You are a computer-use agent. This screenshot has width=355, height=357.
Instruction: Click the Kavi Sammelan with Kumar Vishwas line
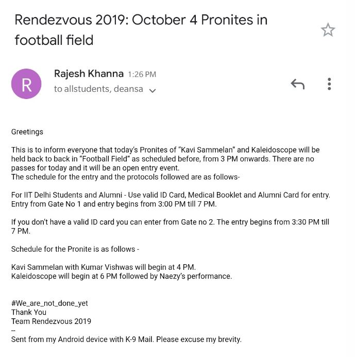point(104,267)
